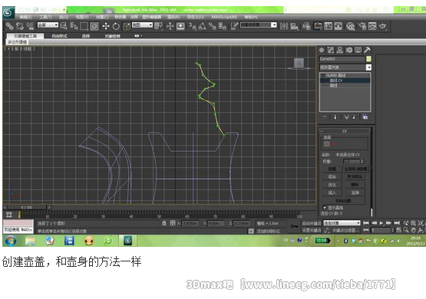Viewport: 426px width, 299px height.
Task: Toggle the Angle Snap button
Action: coord(202,26)
